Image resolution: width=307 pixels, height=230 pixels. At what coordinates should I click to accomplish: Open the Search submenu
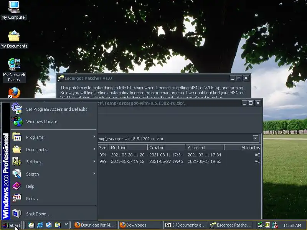(x=54, y=174)
